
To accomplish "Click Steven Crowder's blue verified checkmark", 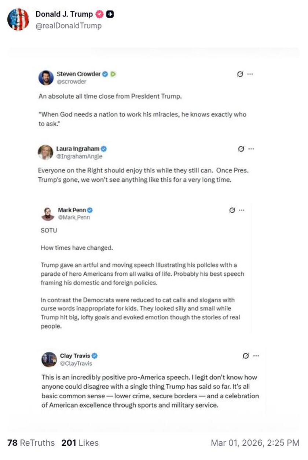I will [105, 74].
